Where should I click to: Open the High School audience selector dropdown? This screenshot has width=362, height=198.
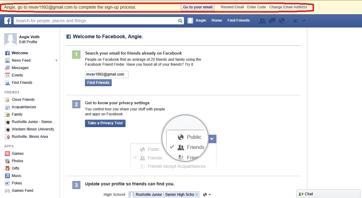[207, 195]
